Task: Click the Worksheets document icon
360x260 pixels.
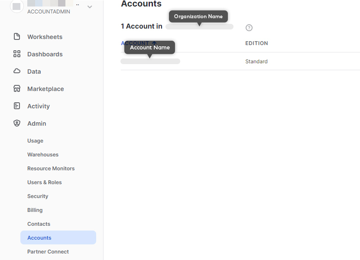Action: click(17, 37)
